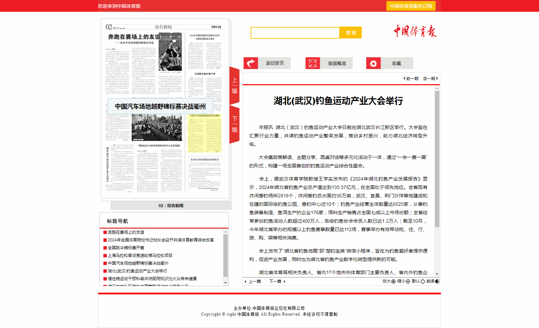Click the red return-home arrow icon
Image resolution: width=539 pixels, height=328 pixels.
(251, 63)
